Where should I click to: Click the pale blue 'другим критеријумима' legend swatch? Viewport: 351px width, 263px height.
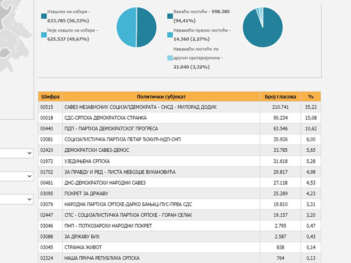point(170,58)
